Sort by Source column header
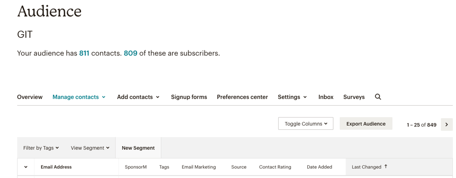Image resolution: width=456 pixels, height=178 pixels. tap(239, 167)
